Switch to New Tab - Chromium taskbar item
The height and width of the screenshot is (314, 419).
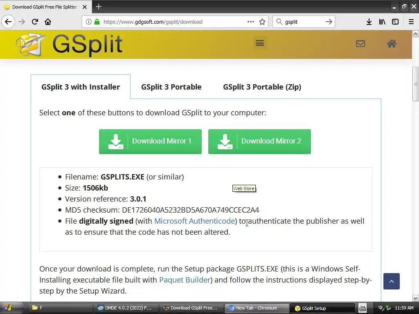point(257,308)
